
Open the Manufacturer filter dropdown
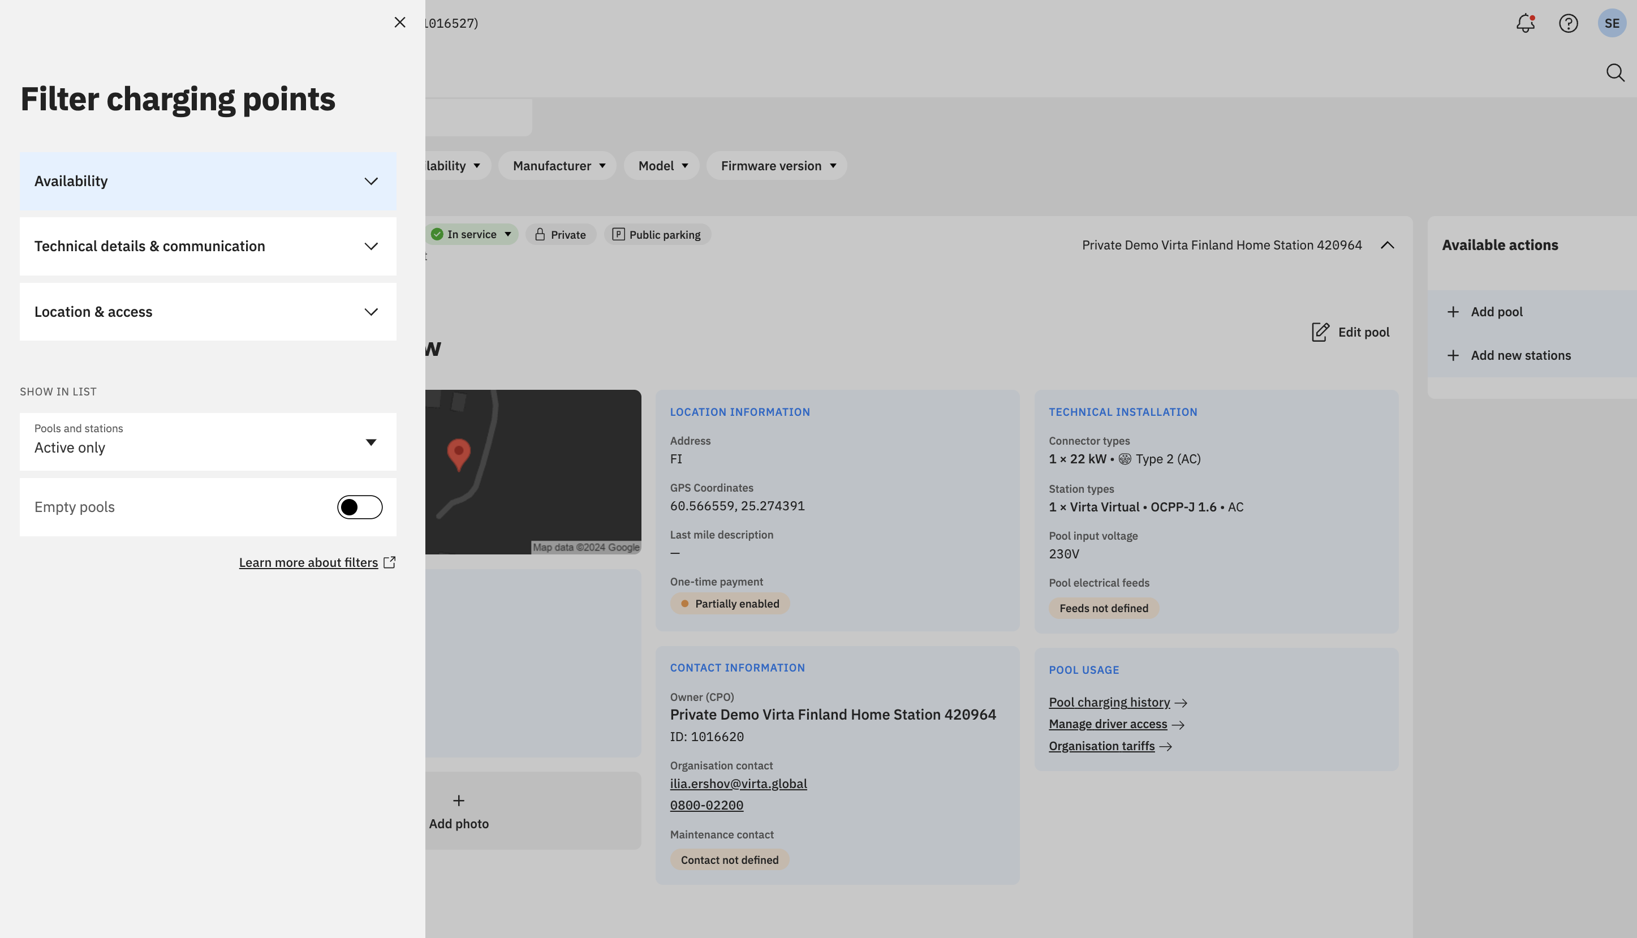click(558, 166)
